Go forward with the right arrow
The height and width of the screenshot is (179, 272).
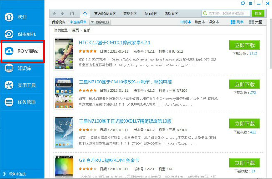tap(62, 13)
